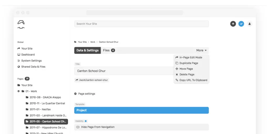Click the site logo icon

pyautogui.click(x=21, y=24)
